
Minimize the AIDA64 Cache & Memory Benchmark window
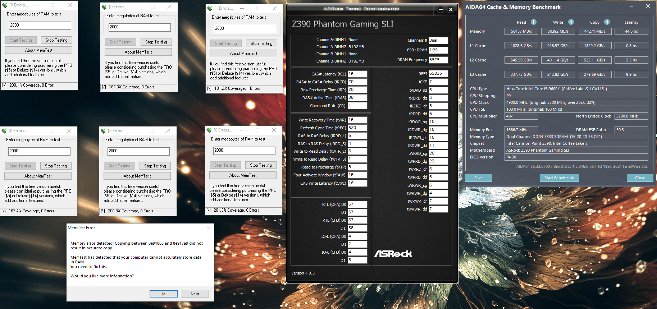(631, 6)
